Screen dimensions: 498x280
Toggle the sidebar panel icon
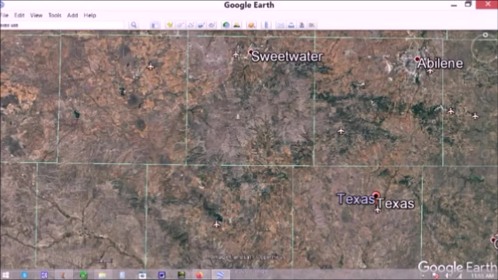(155, 25)
